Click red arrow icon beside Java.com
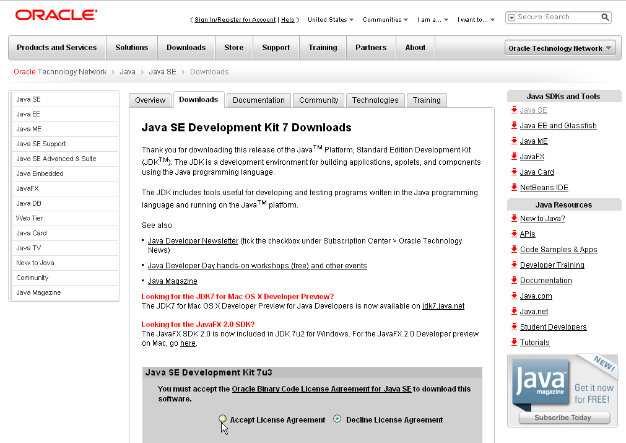This screenshot has height=443, width=626. point(514,296)
